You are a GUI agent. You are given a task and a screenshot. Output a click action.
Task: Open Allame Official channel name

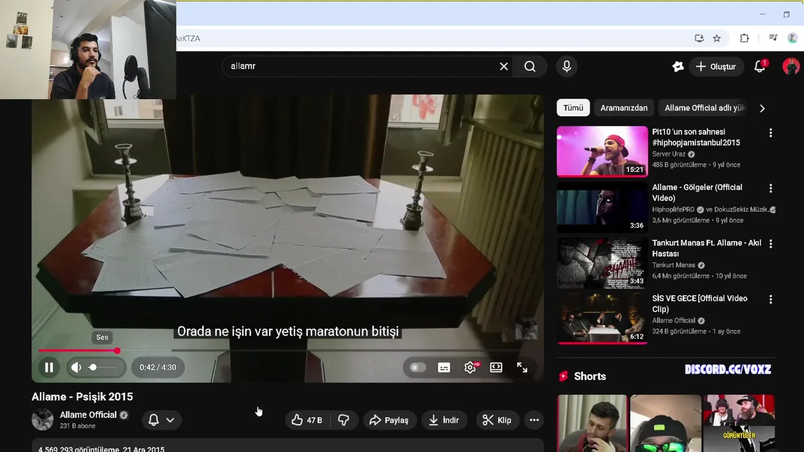click(88, 415)
